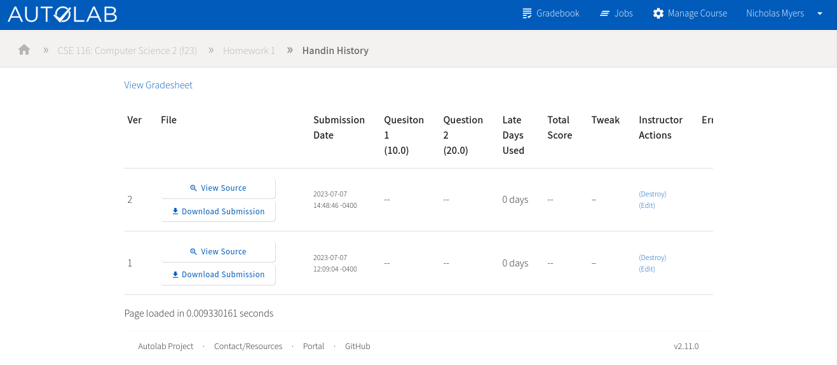Image resolution: width=837 pixels, height=365 pixels.
Task: Click the Tweak column header
Action: tap(605, 120)
